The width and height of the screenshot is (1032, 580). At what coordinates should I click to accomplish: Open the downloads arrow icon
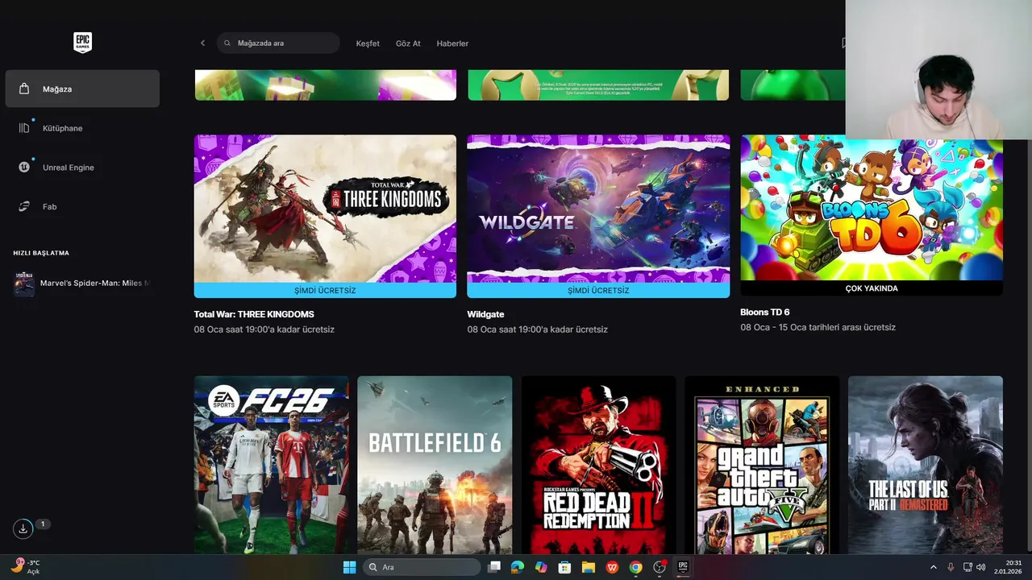pos(23,528)
